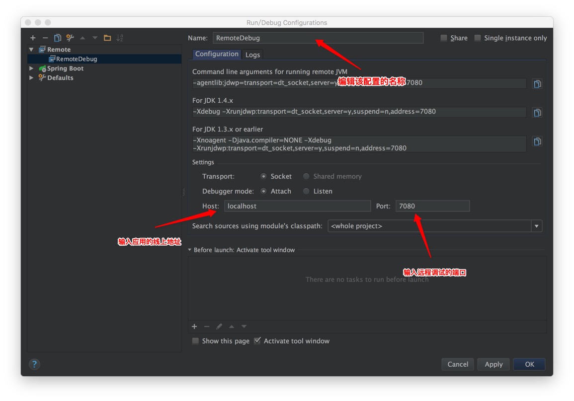The height and width of the screenshot is (401, 574).
Task: Select the Listen debugger mode
Action: tap(306, 191)
